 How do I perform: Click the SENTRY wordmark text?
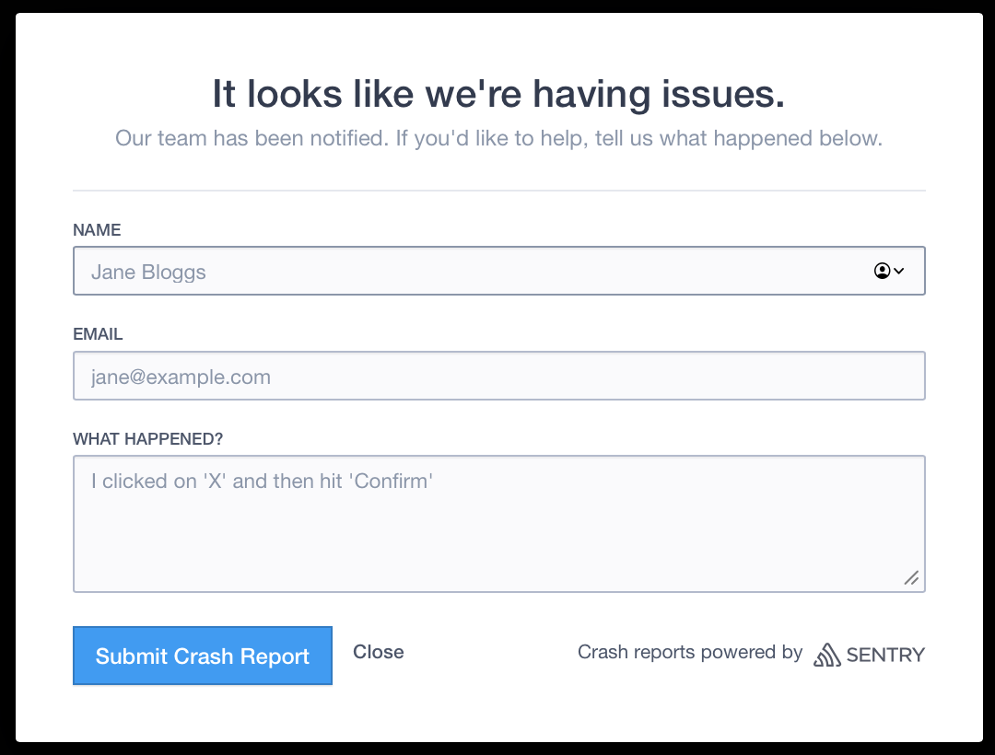pos(884,656)
